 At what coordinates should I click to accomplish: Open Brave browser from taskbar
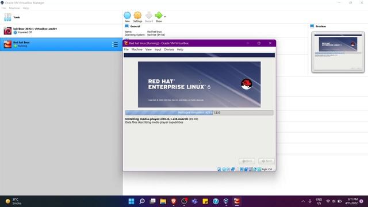click(174, 201)
